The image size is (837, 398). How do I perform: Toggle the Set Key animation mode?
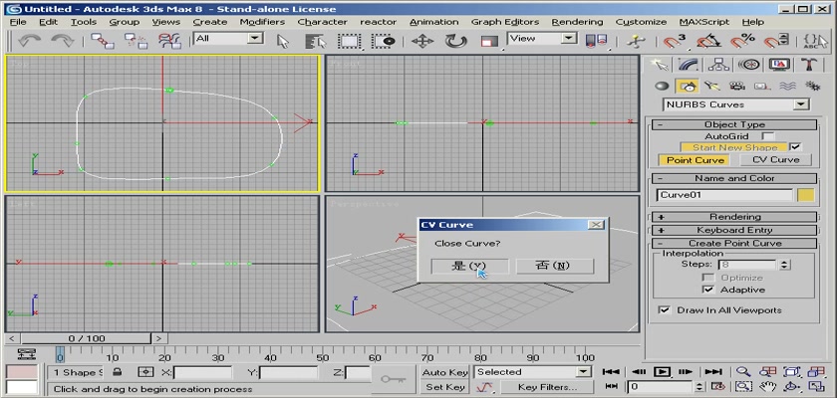[x=444, y=387]
